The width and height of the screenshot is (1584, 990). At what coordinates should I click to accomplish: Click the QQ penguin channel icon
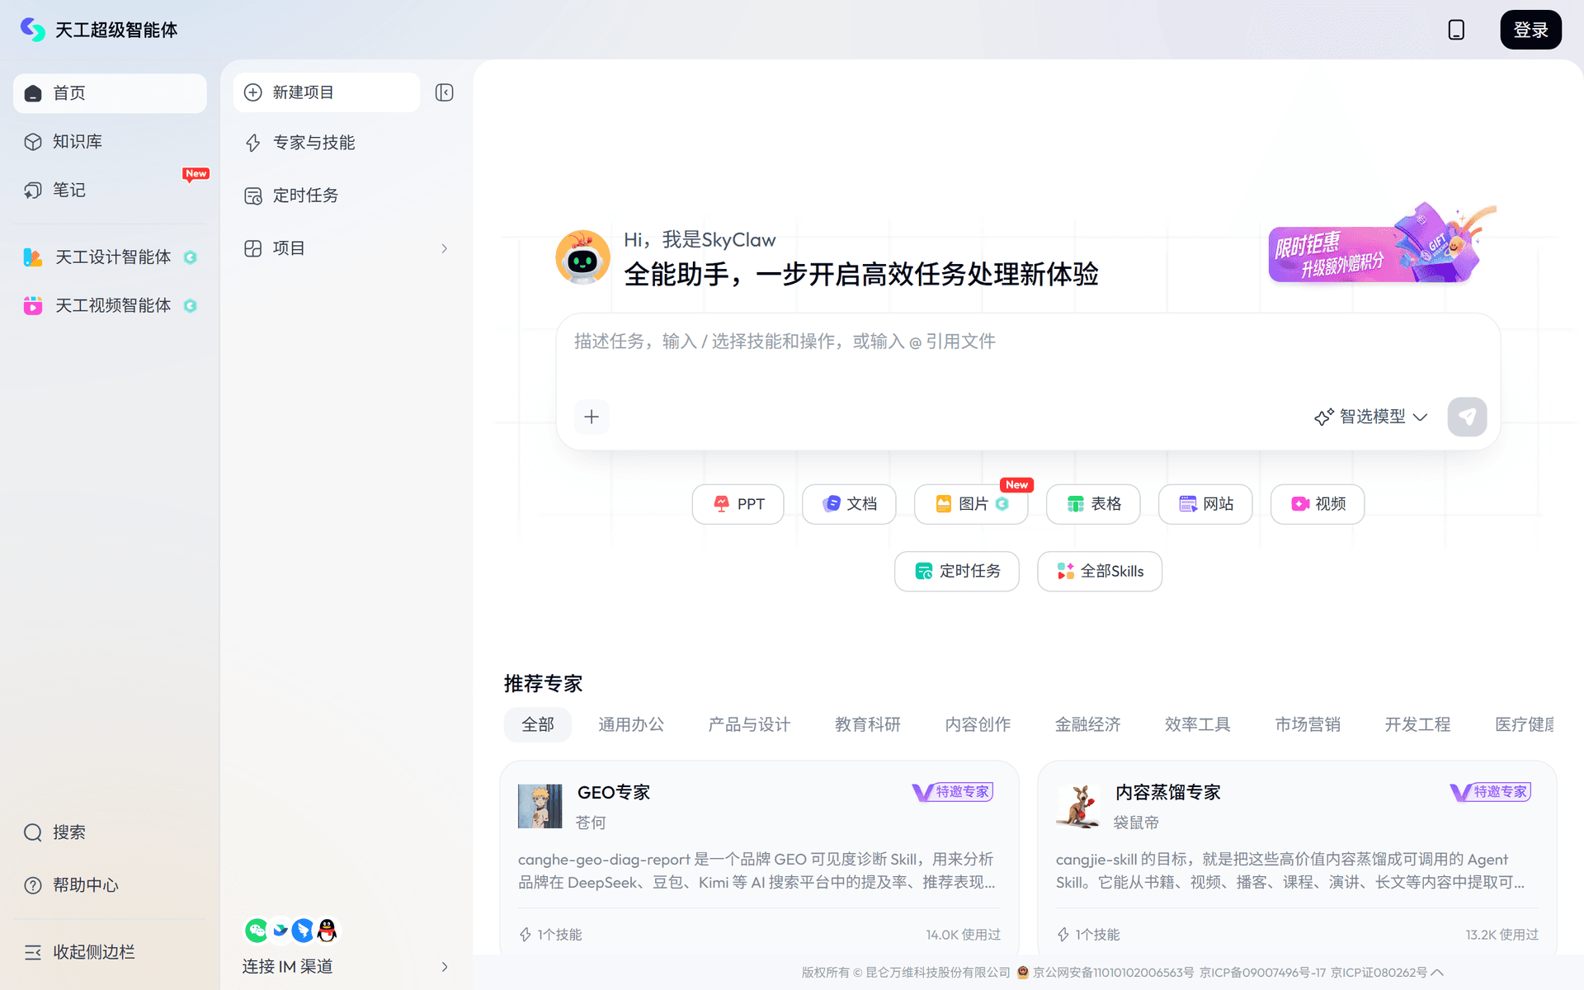coord(328,931)
